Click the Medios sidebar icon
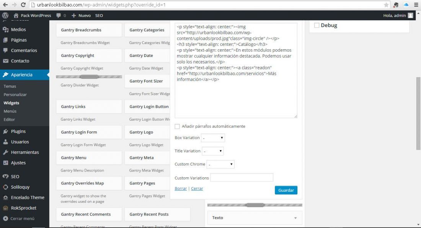 5,29
